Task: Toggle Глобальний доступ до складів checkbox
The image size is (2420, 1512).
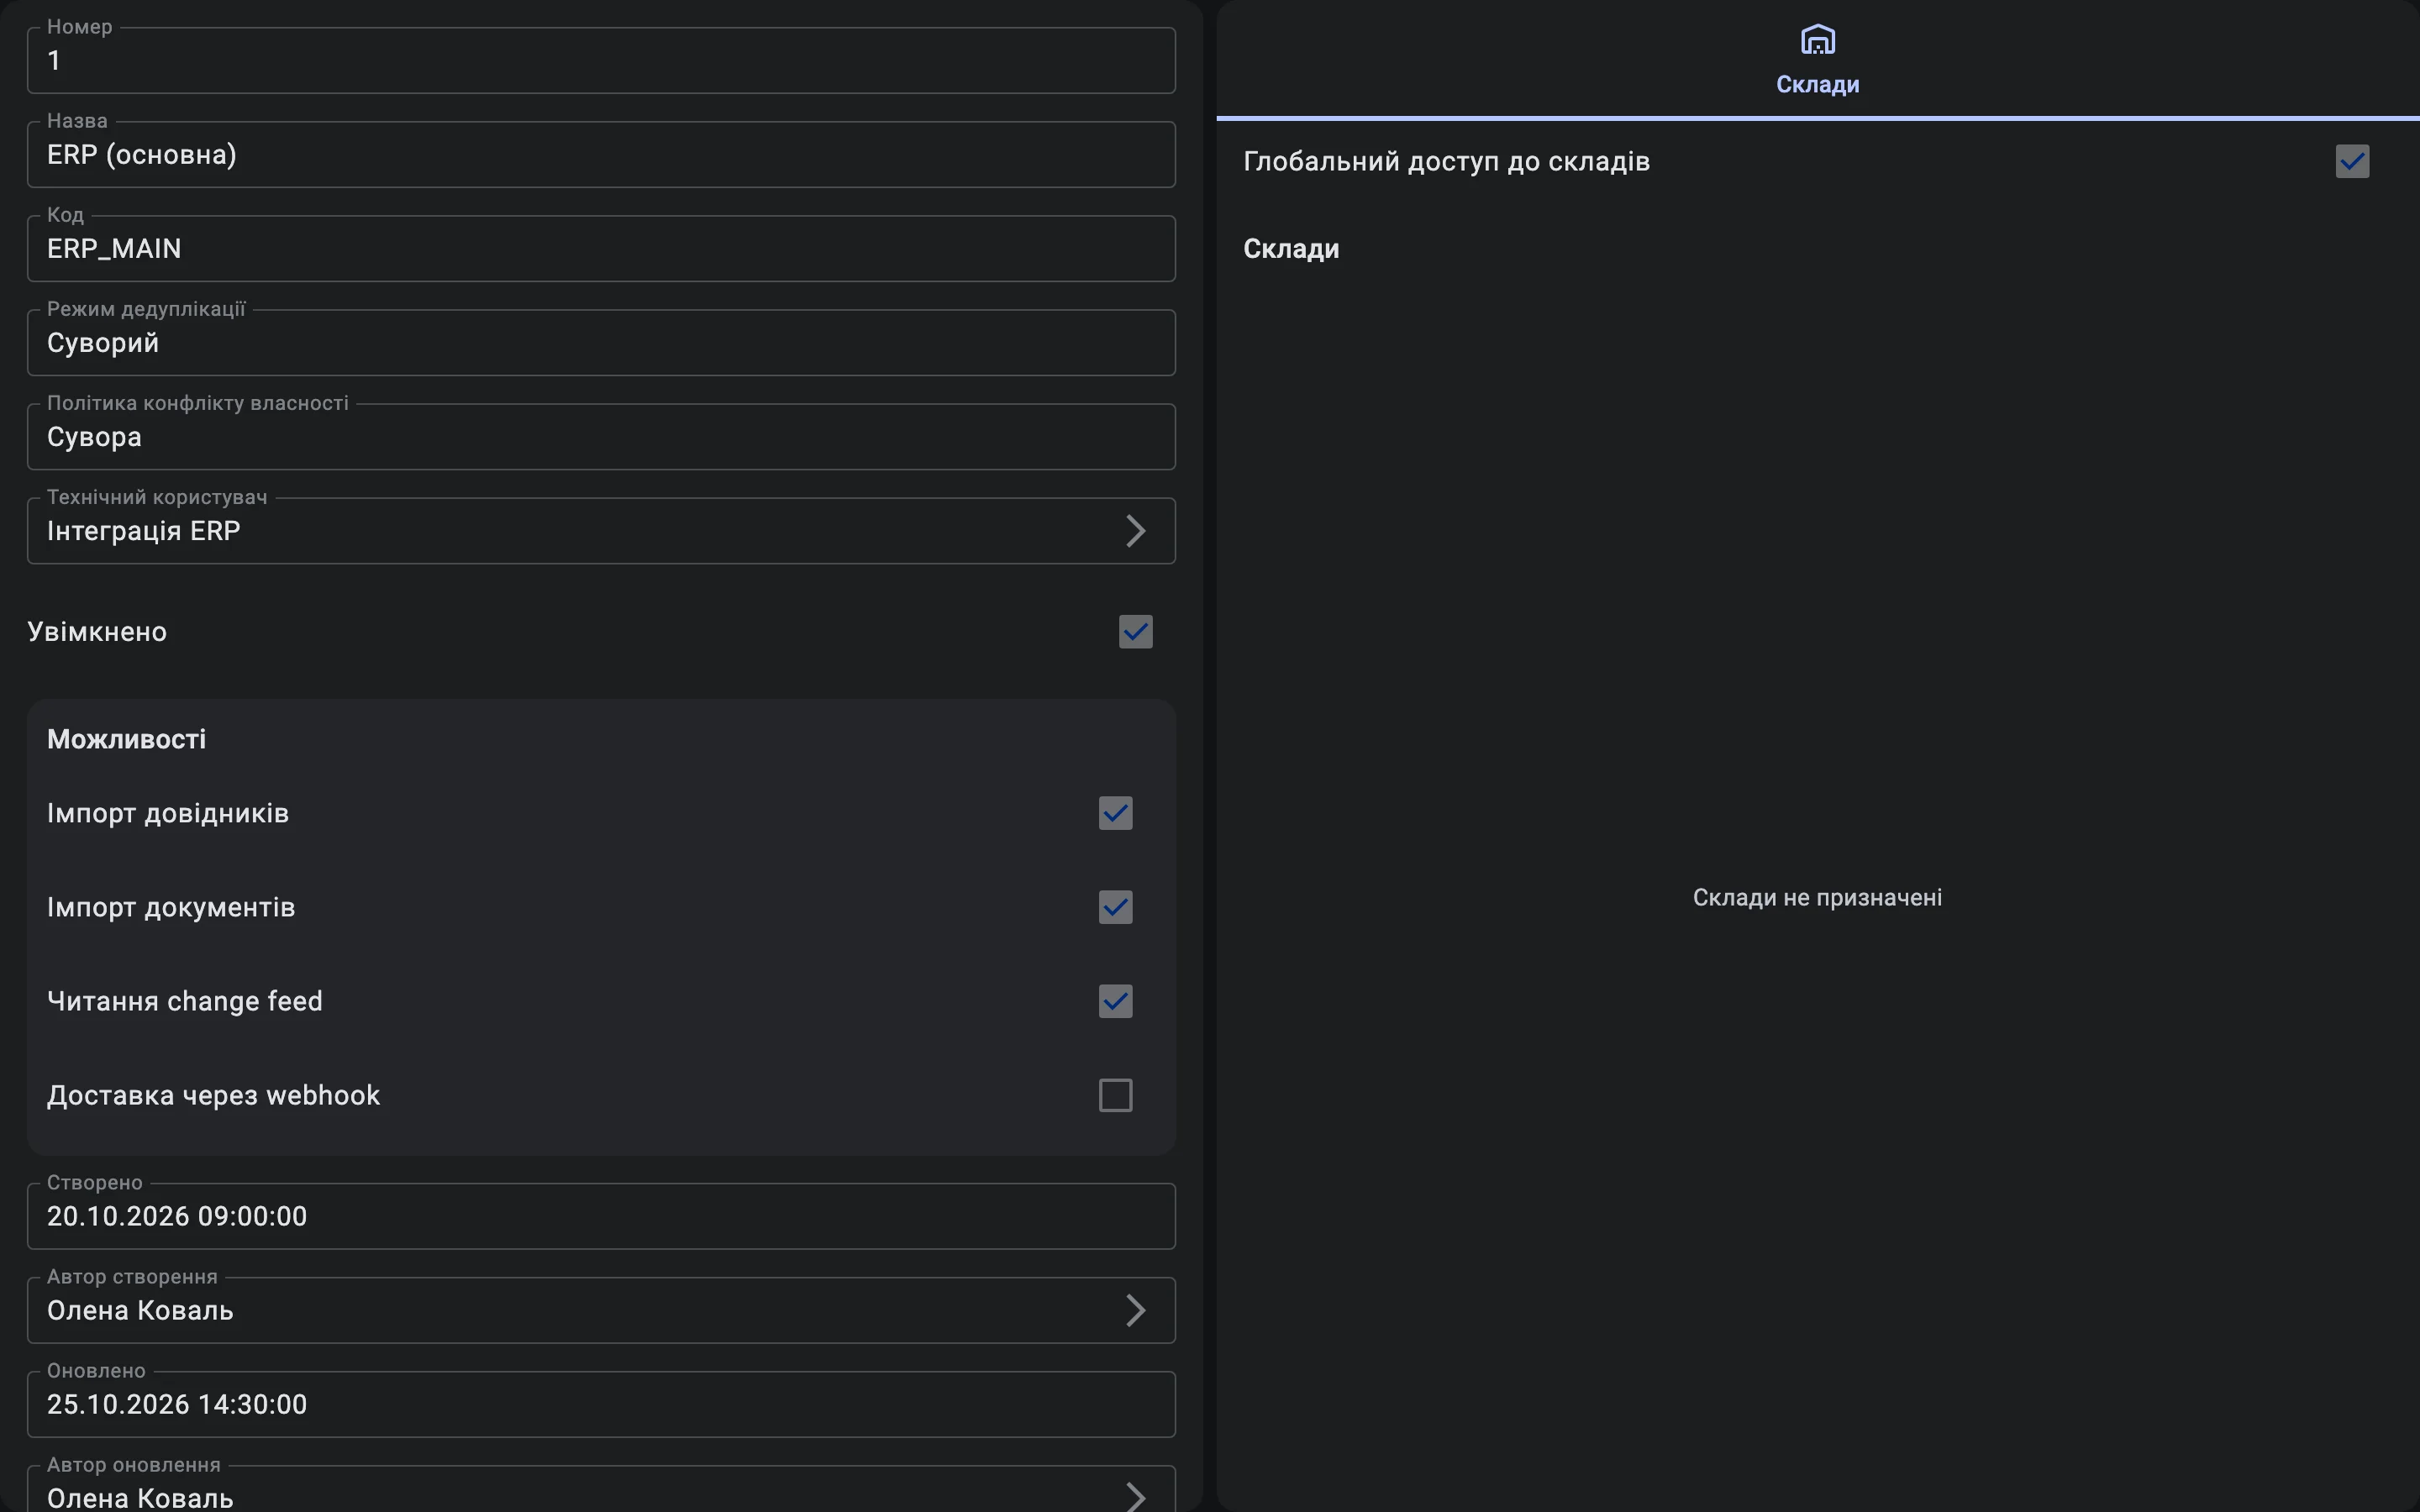Action: pos(2352,161)
